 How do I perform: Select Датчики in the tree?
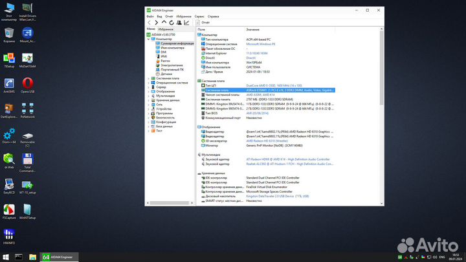click(164, 74)
